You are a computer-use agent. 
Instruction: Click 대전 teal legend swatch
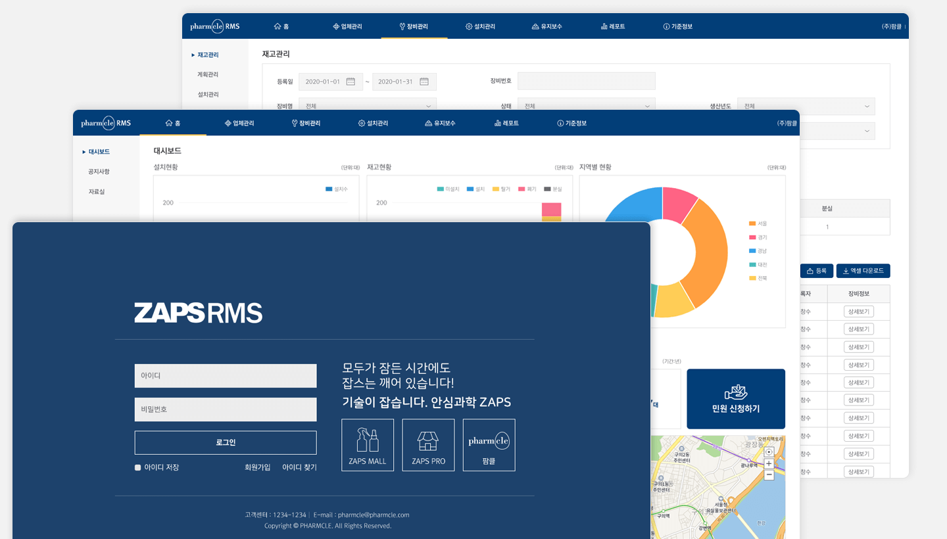(752, 264)
